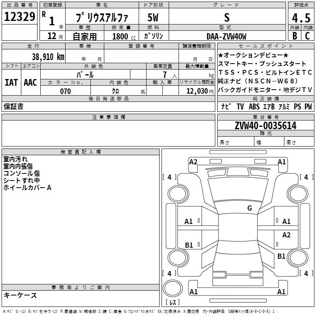
Task: Click the color number 070
Action: [66, 91]
